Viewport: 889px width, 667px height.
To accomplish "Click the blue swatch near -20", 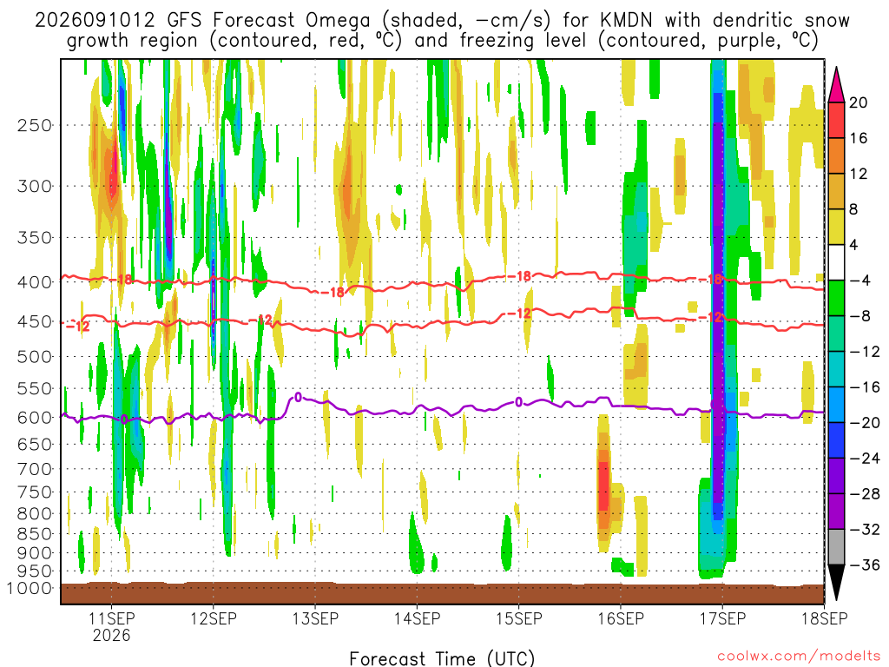I will pos(836,405).
